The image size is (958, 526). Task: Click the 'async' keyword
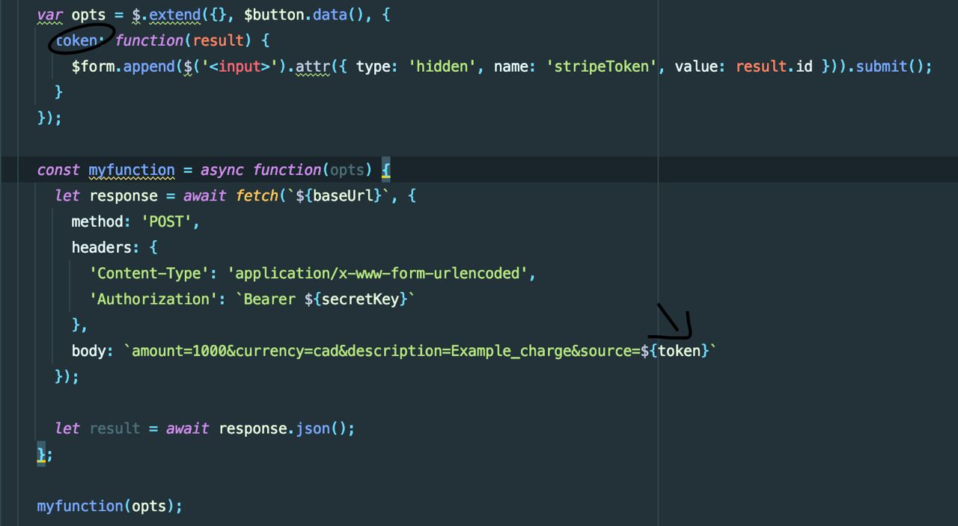pos(222,170)
